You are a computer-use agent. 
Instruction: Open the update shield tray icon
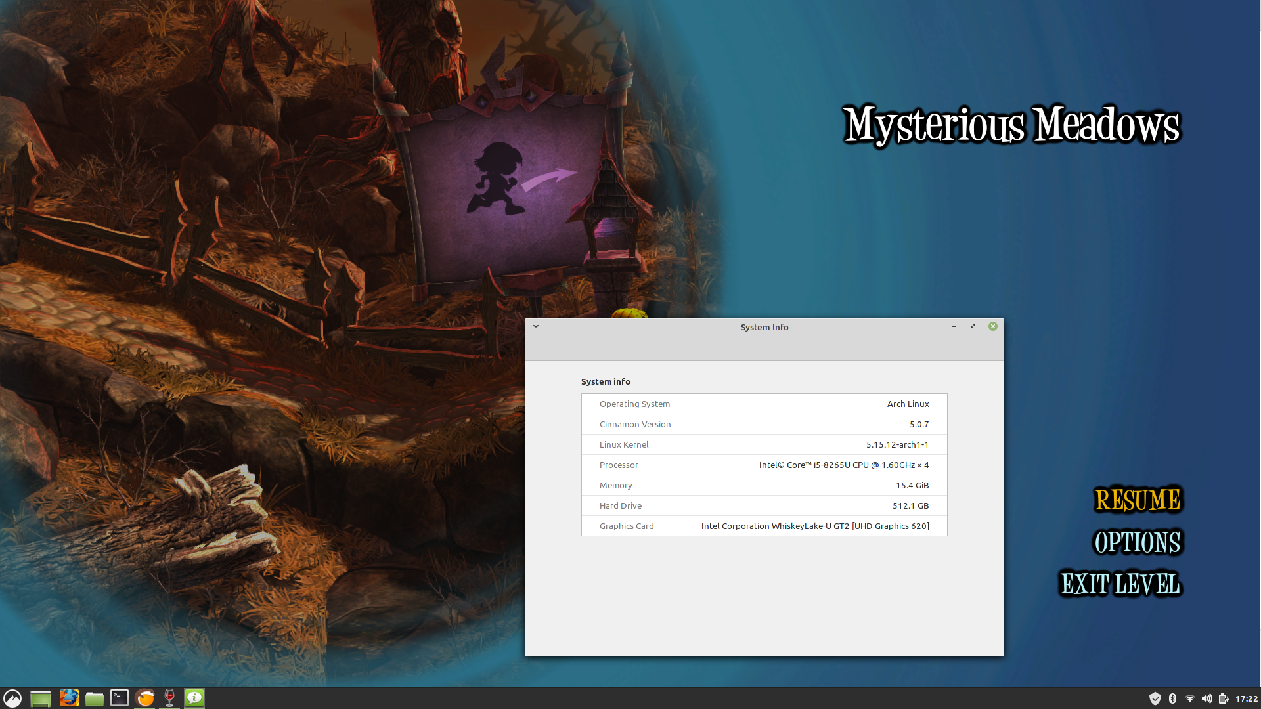[x=1155, y=698]
